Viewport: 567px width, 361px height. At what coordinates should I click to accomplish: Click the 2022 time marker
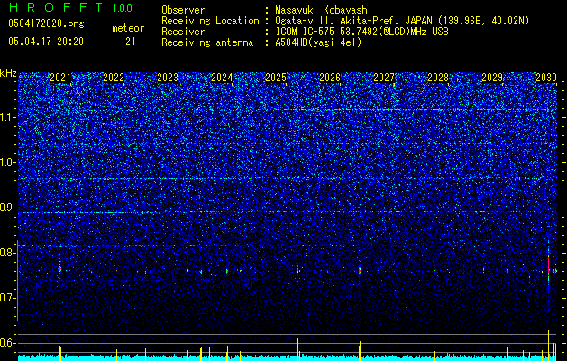coord(114,78)
